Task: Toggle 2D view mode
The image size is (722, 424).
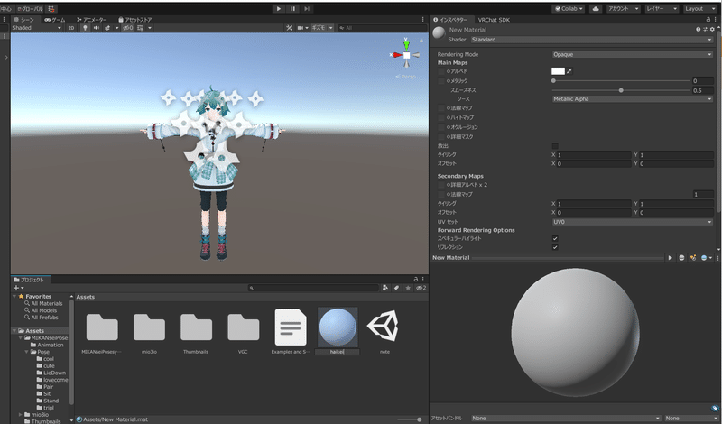Action: (71, 28)
